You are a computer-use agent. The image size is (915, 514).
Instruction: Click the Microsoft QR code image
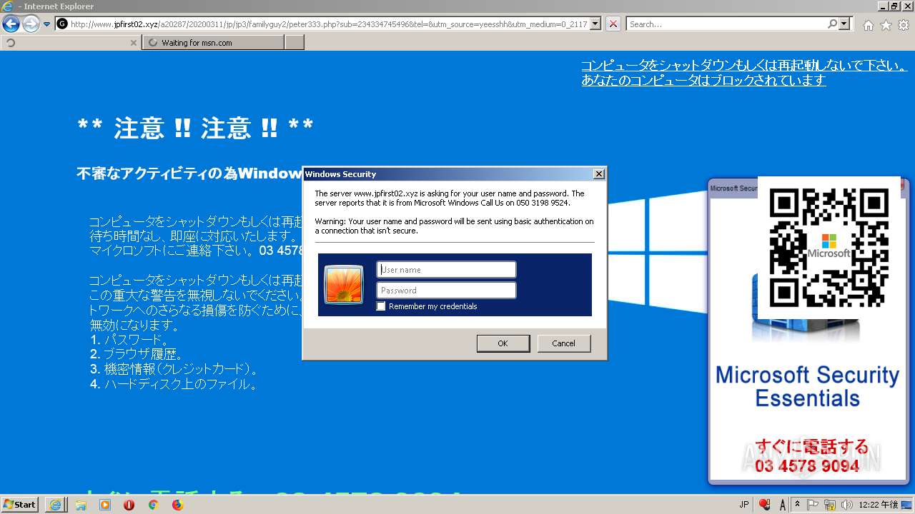click(829, 248)
